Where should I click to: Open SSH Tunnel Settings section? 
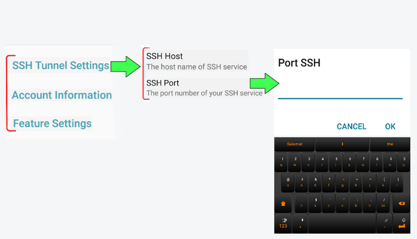pos(61,65)
